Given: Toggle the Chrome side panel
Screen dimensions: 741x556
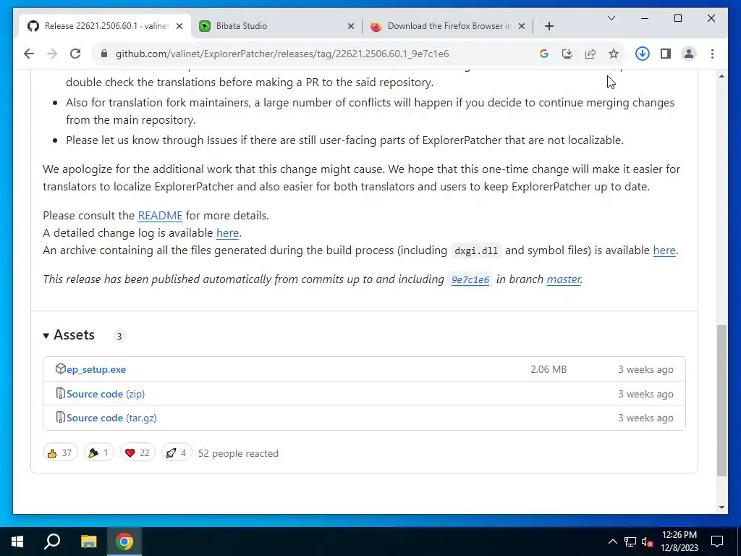Looking at the screenshot, I should pos(666,54).
